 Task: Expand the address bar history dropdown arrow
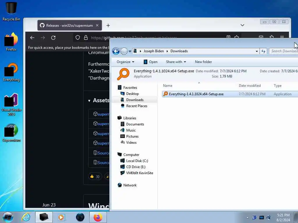point(257,51)
